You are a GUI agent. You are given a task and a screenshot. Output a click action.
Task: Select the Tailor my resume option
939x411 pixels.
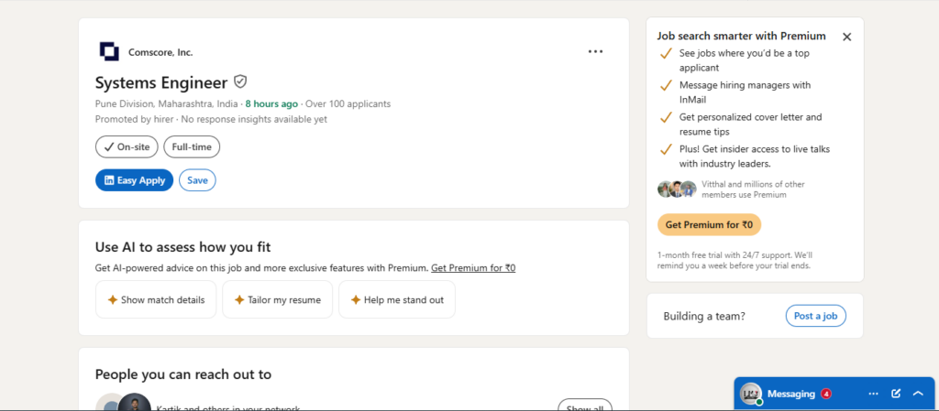click(x=277, y=300)
